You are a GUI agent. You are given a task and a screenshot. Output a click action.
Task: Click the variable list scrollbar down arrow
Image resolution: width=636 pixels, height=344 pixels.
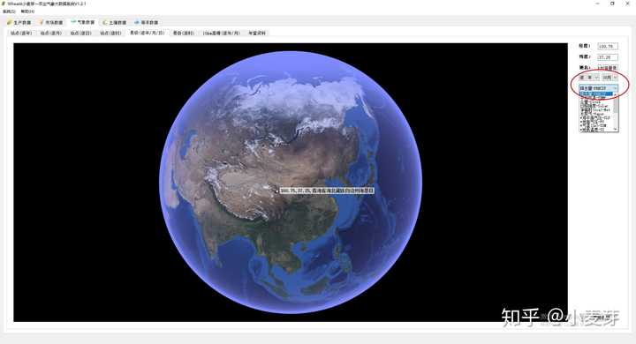(616, 129)
